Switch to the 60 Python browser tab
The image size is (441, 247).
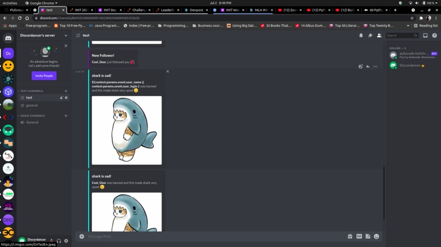376,10
